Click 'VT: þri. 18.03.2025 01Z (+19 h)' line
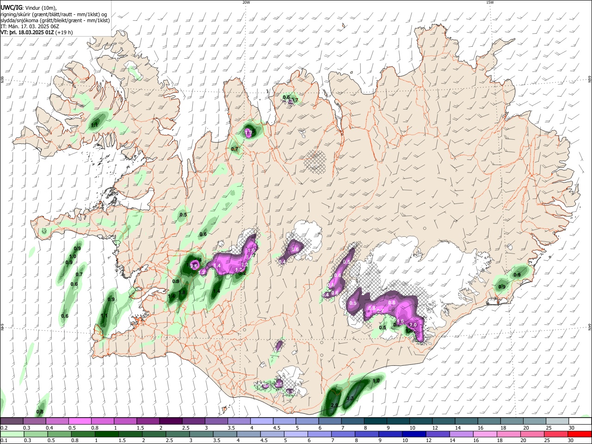 coord(37,33)
